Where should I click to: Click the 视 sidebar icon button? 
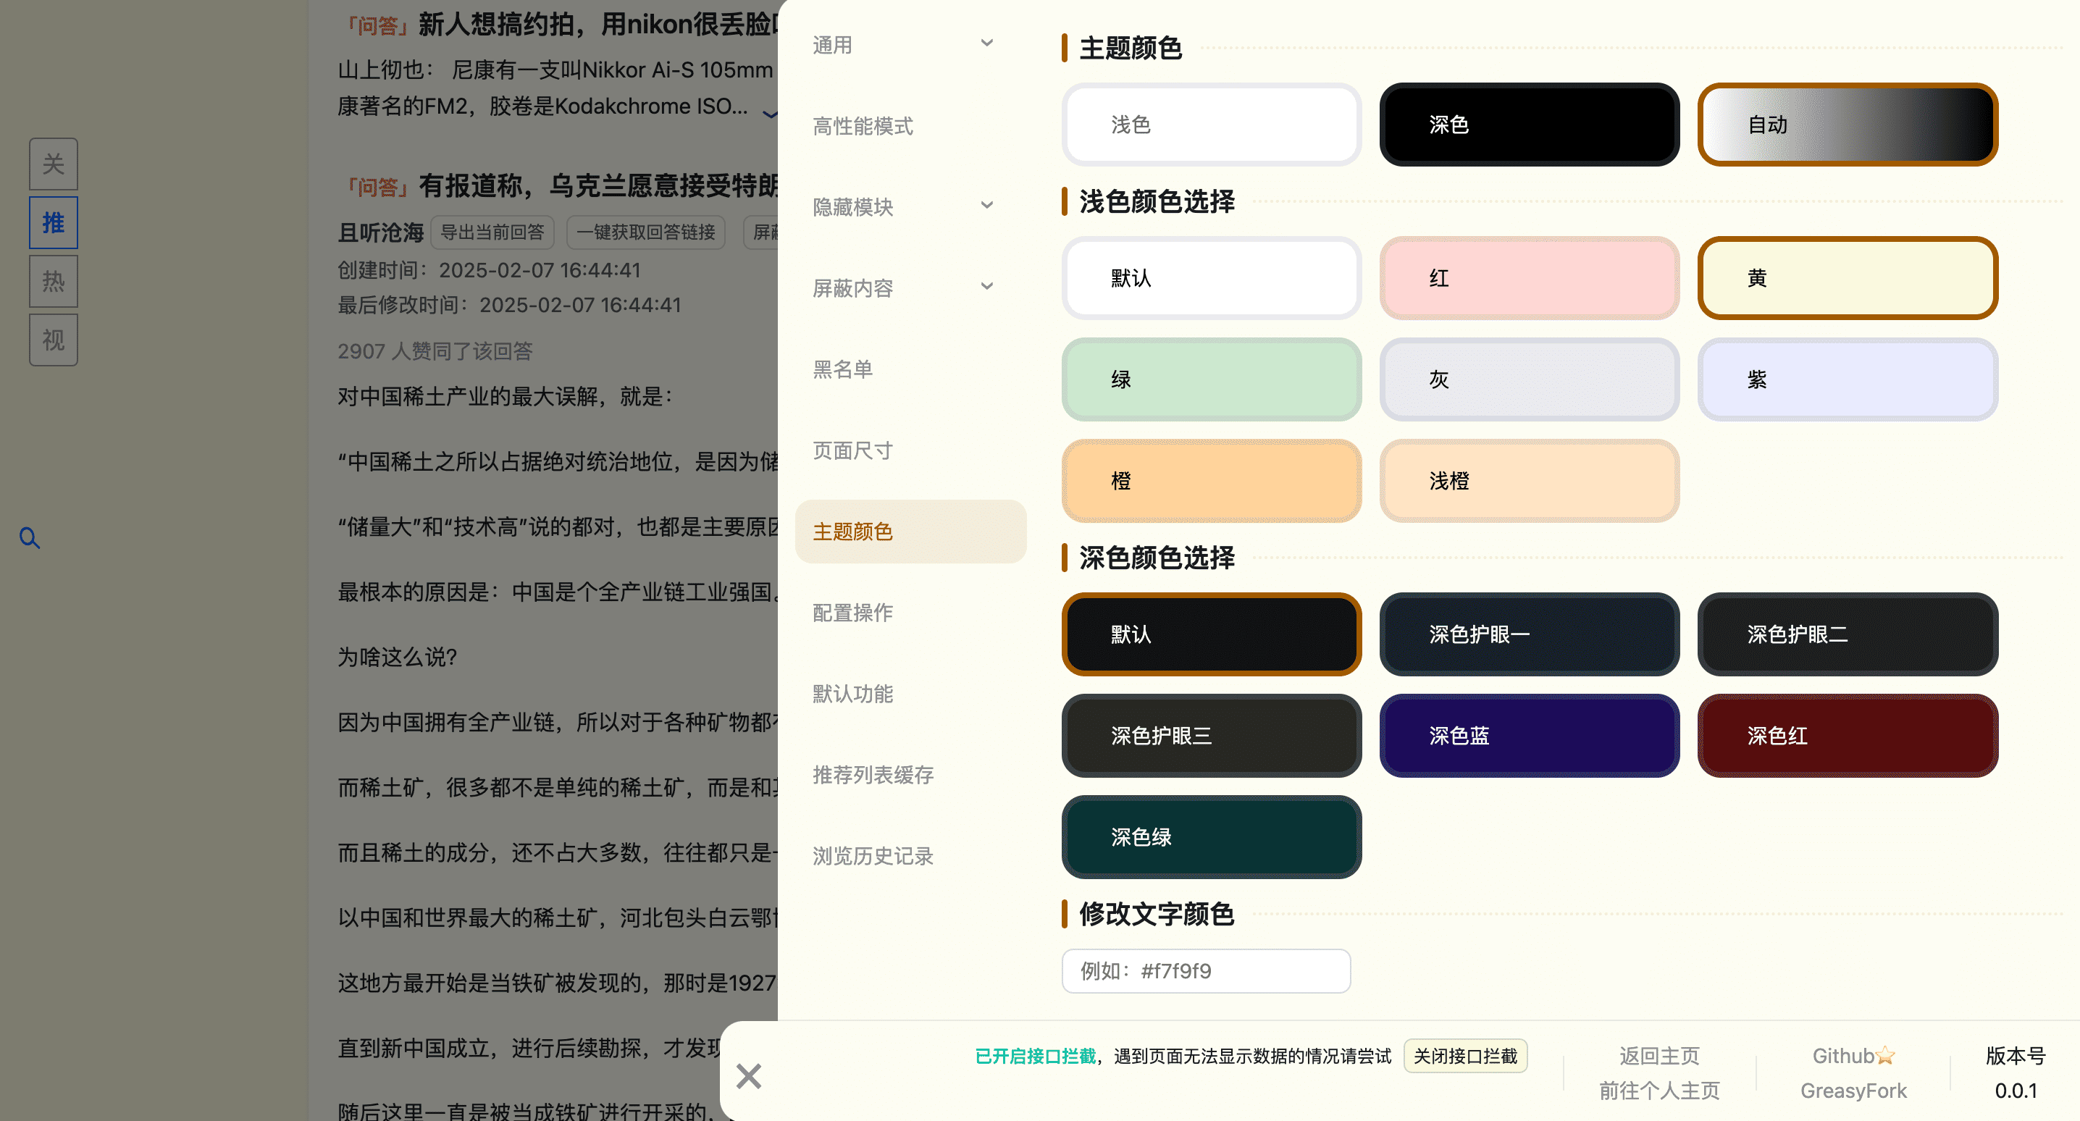coord(54,339)
